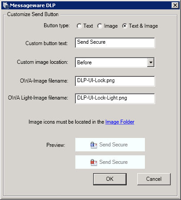Close the Messageware DLP dialog window

pyautogui.click(x=175, y=5)
